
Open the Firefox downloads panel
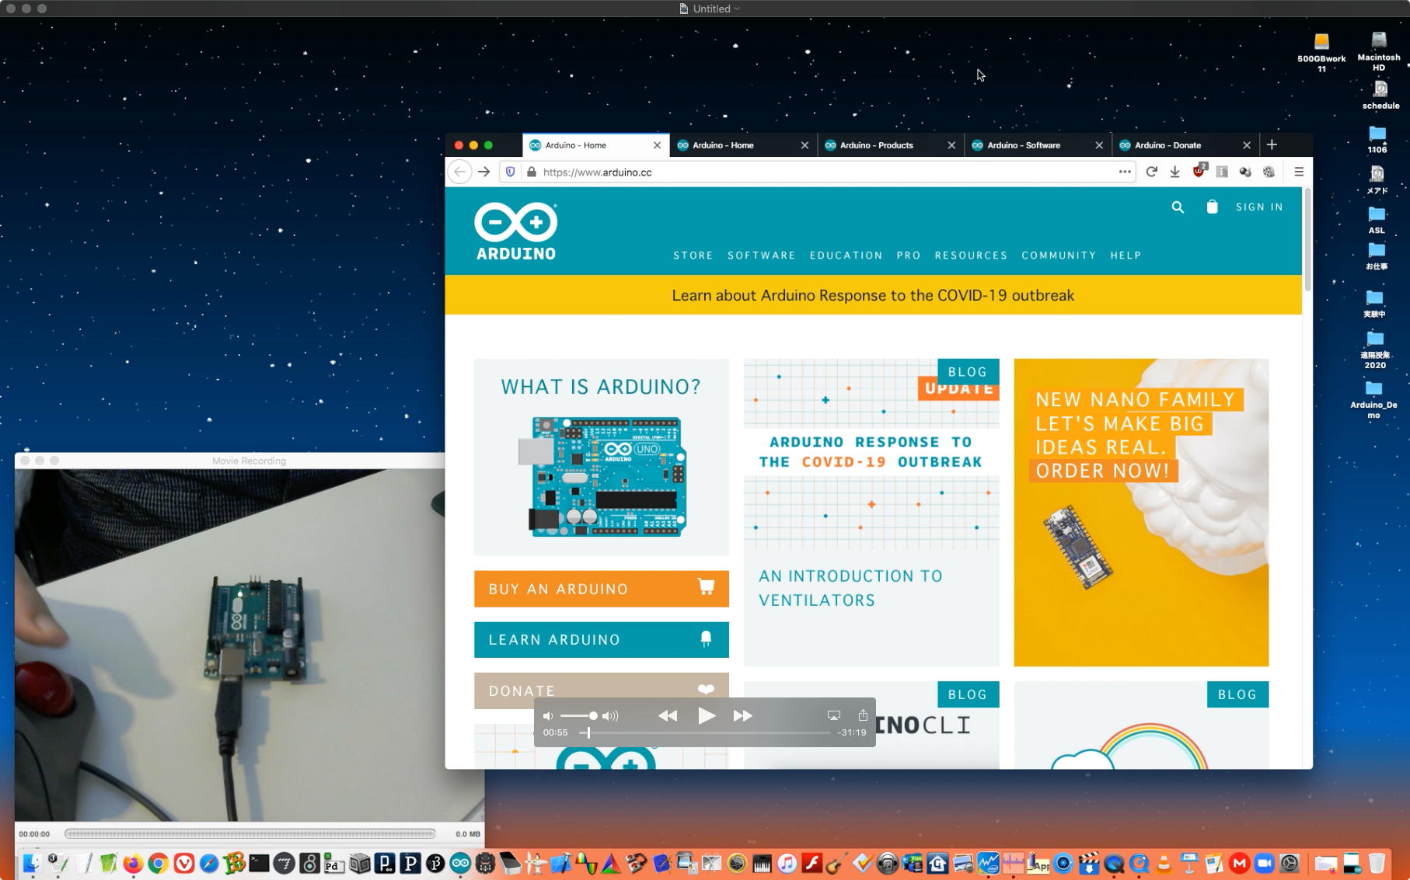tap(1175, 172)
